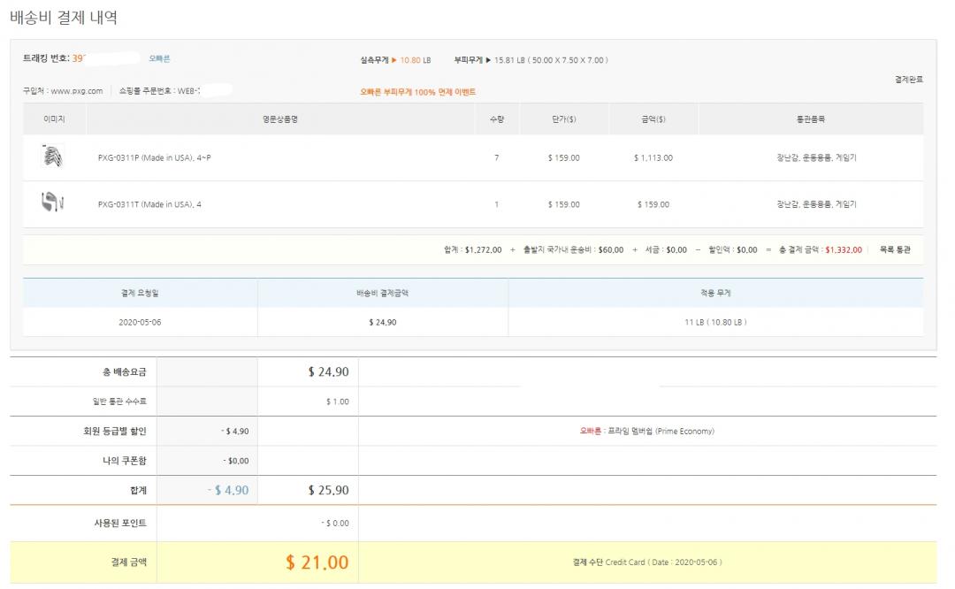This screenshot has height=589, width=955.
Task: Click the 목록 통관 label
Action: (895, 250)
